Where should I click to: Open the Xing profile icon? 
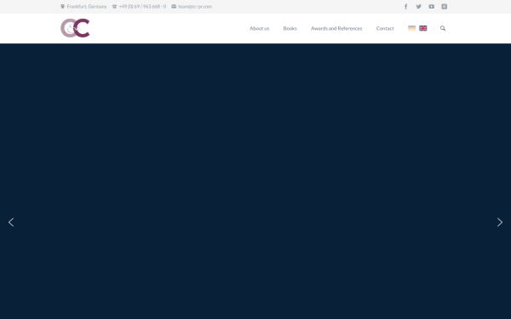(445, 7)
